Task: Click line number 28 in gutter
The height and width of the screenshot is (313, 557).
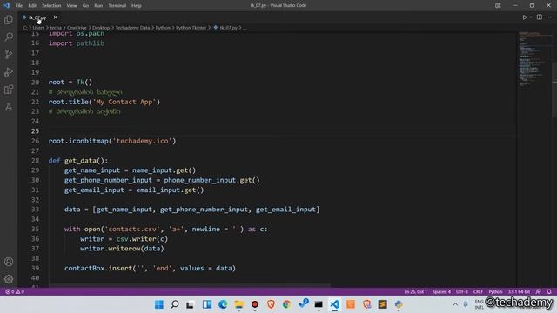Action: click(35, 160)
